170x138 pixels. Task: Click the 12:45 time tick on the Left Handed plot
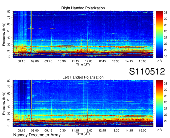click(102, 130)
